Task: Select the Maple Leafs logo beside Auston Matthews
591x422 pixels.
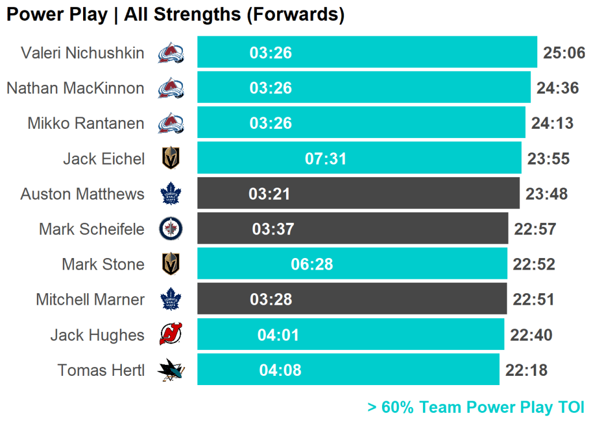Action: click(171, 194)
